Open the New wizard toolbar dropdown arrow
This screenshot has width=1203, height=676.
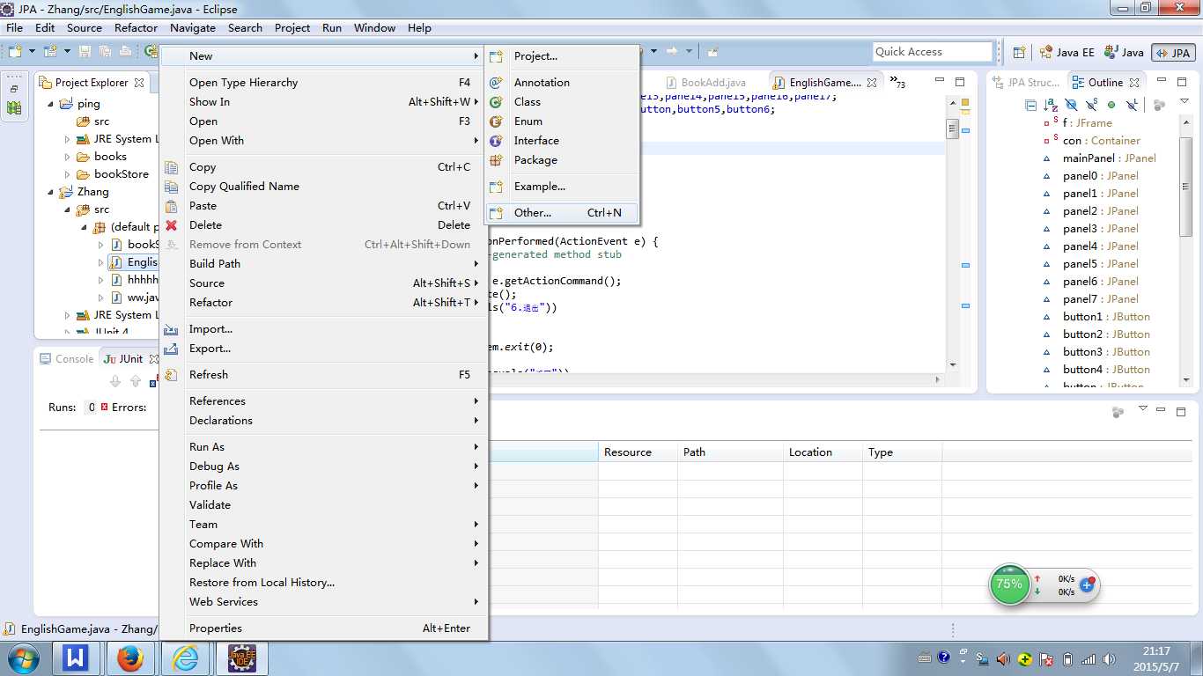coord(32,52)
